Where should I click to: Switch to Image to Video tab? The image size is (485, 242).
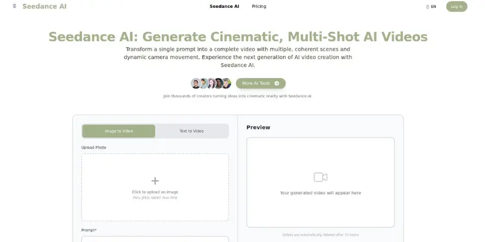(119, 131)
